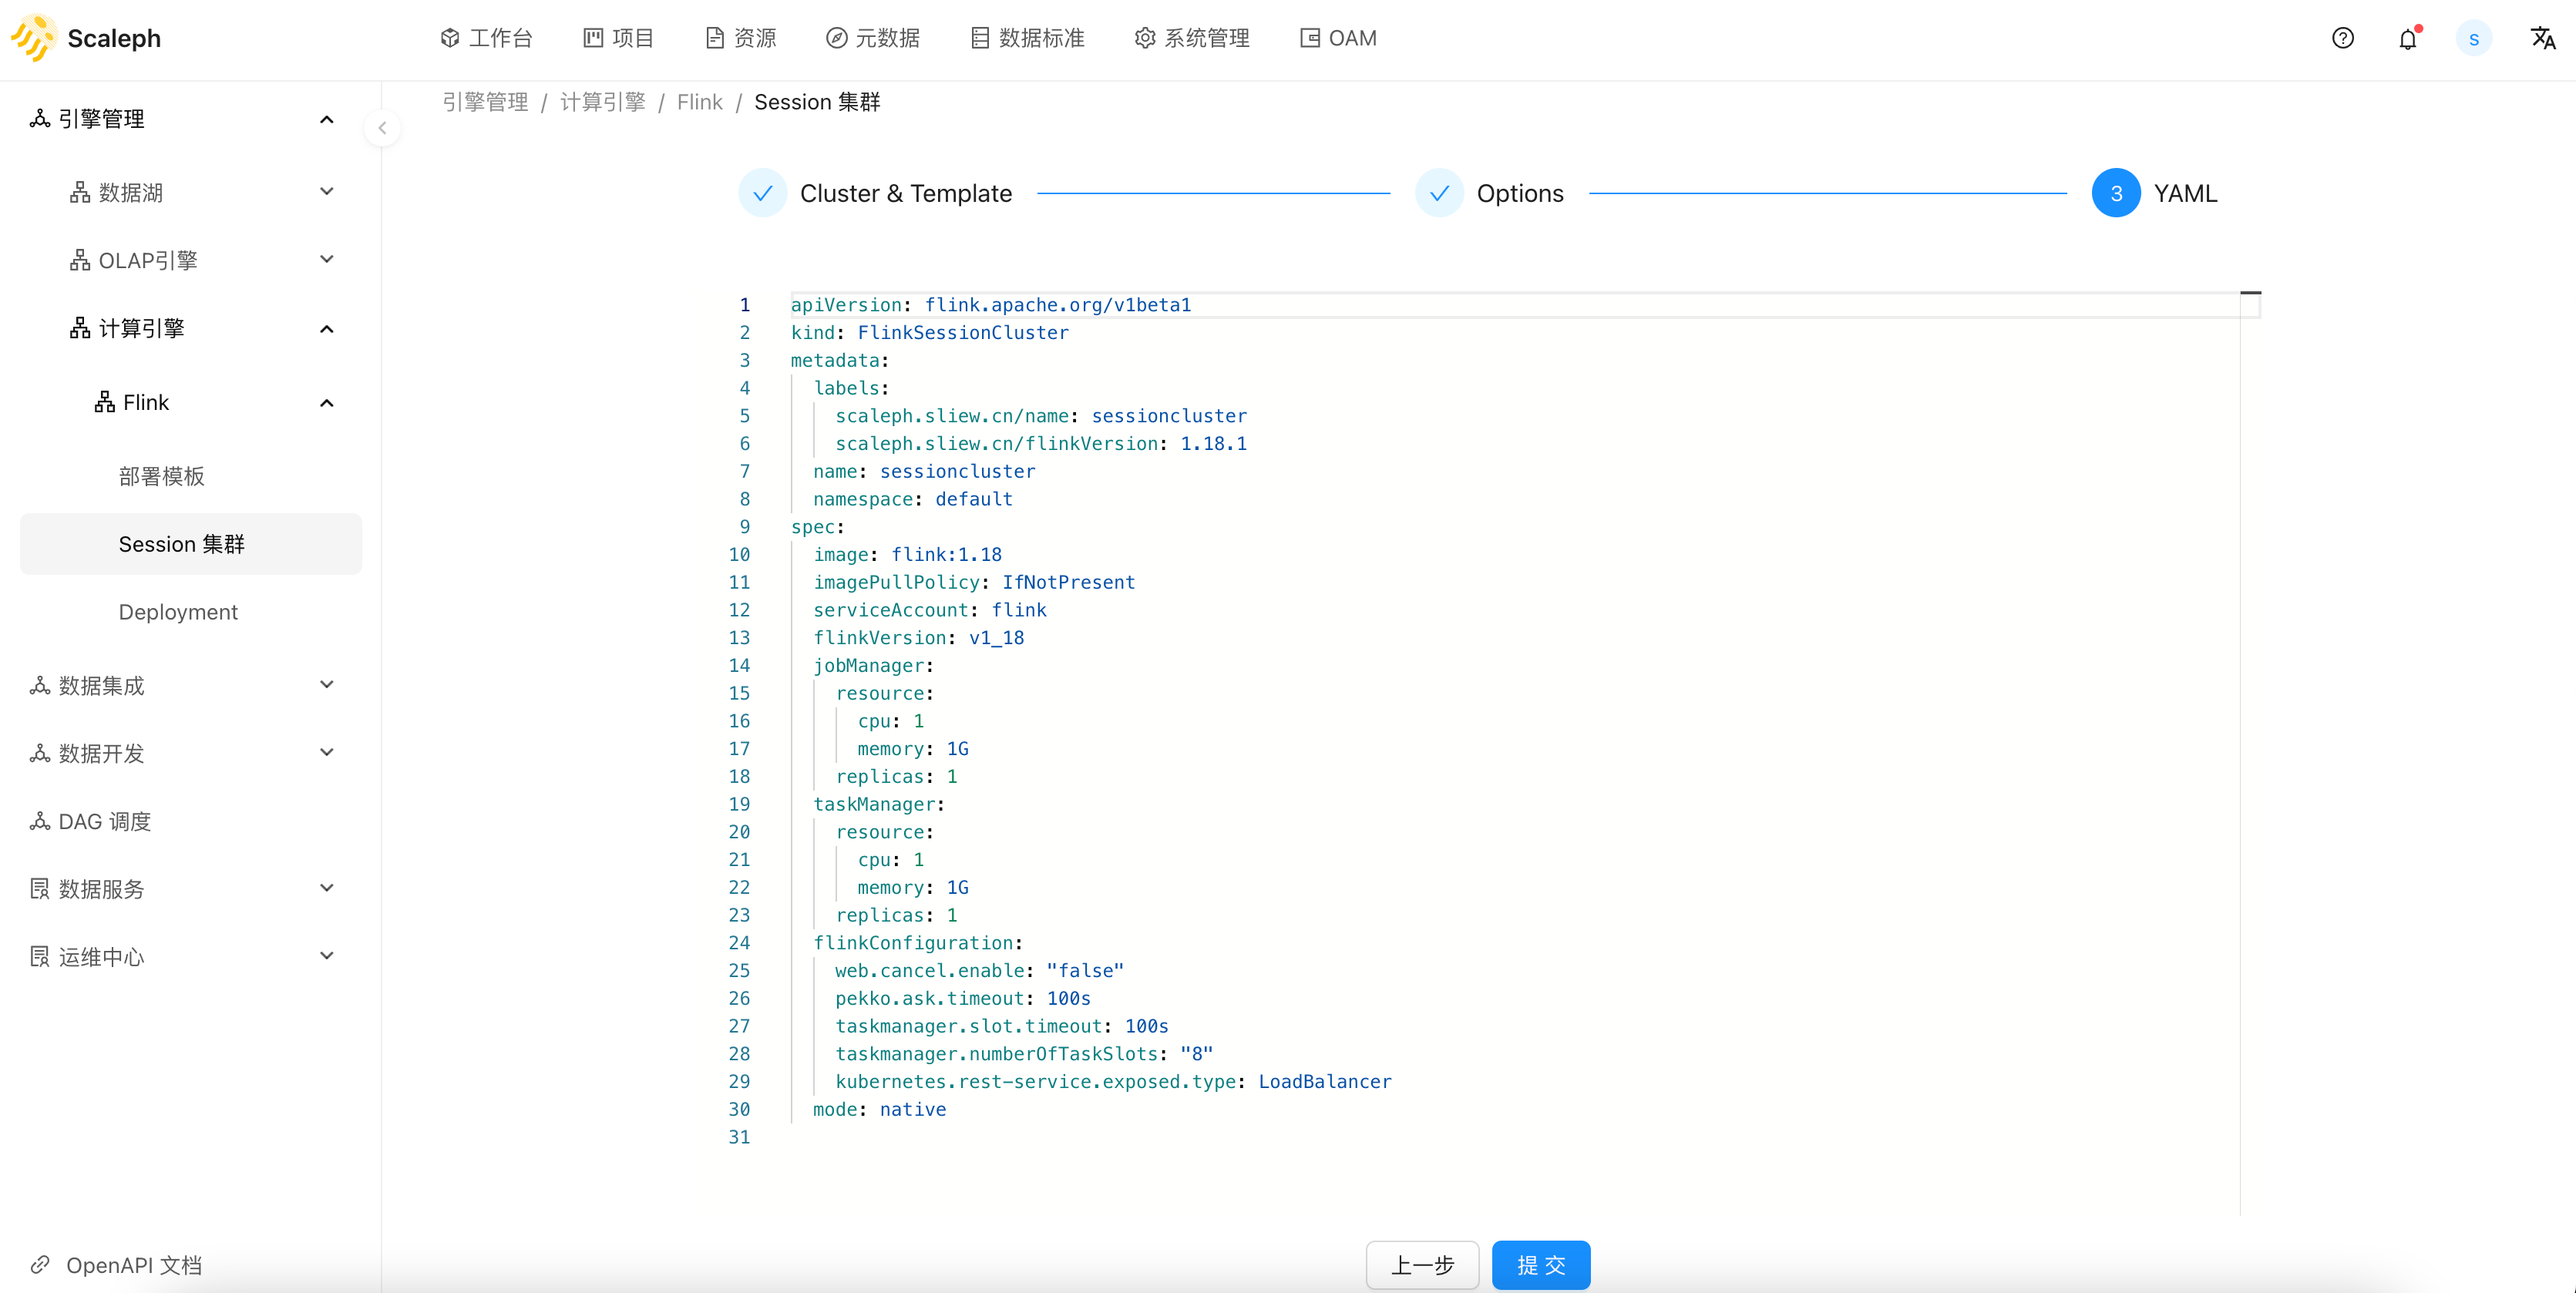The width and height of the screenshot is (2576, 1293).
Task: Expand the 数据服务 menu chevron
Action: click(x=326, y=888)
